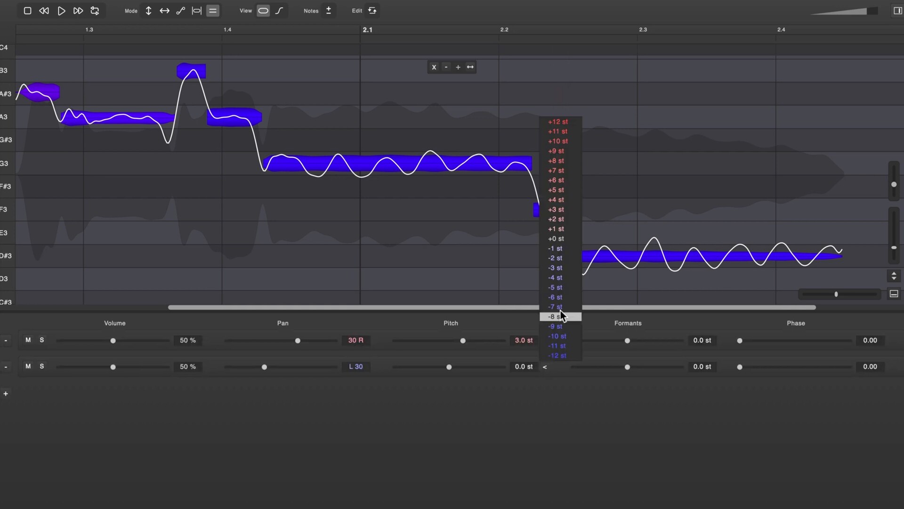Select -12 st in the pitch dropdown
Screen dimensions: 904x509
(x=557, y=356)
